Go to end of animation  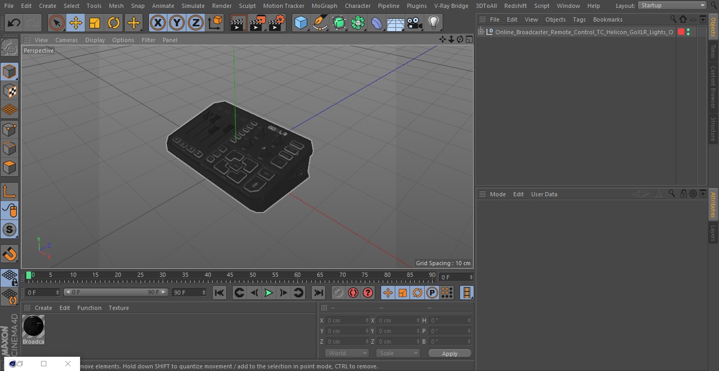click(318, 293)
